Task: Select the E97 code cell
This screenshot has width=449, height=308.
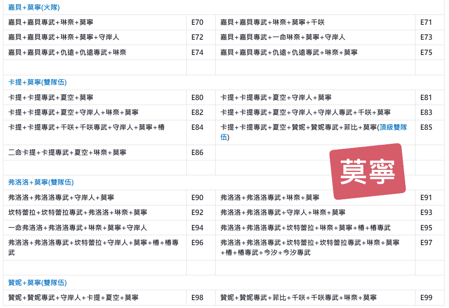Action: pos(426,243)
